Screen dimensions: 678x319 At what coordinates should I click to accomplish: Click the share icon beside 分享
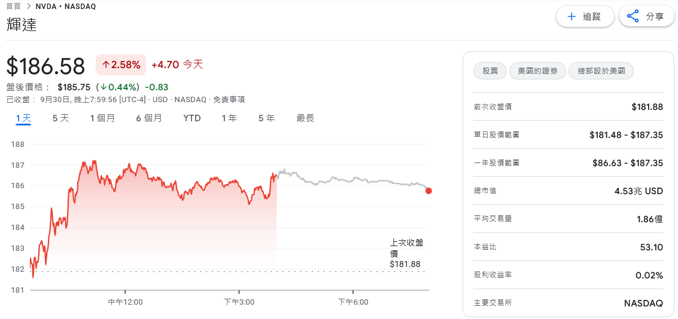coord(633,17)
